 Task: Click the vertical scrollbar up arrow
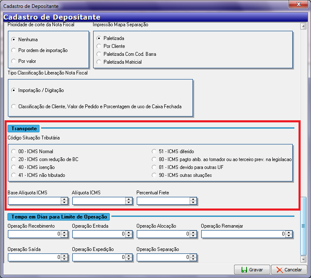(303, 26)
